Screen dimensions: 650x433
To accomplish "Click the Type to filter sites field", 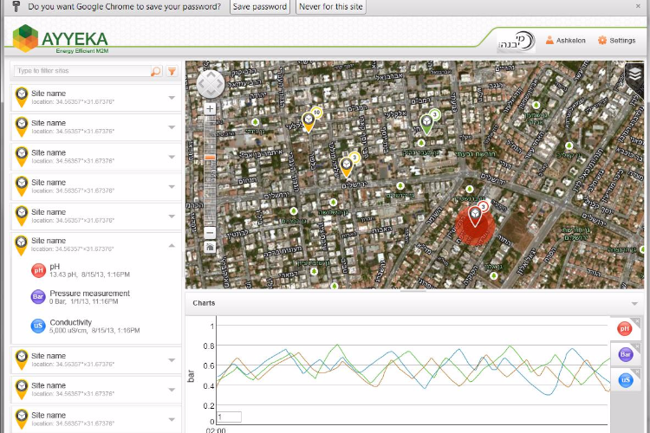I will (x=82, y=71).
